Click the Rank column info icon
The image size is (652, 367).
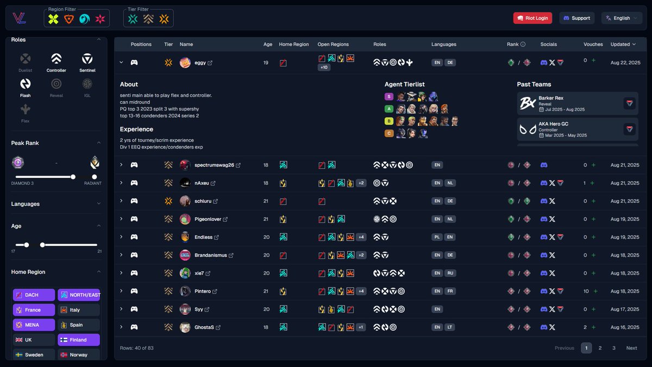click(523, 45)
